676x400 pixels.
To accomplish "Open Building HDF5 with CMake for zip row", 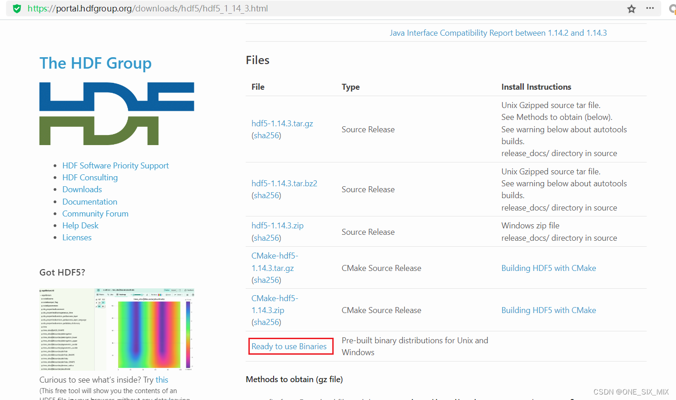I will (x=549, y=310).
